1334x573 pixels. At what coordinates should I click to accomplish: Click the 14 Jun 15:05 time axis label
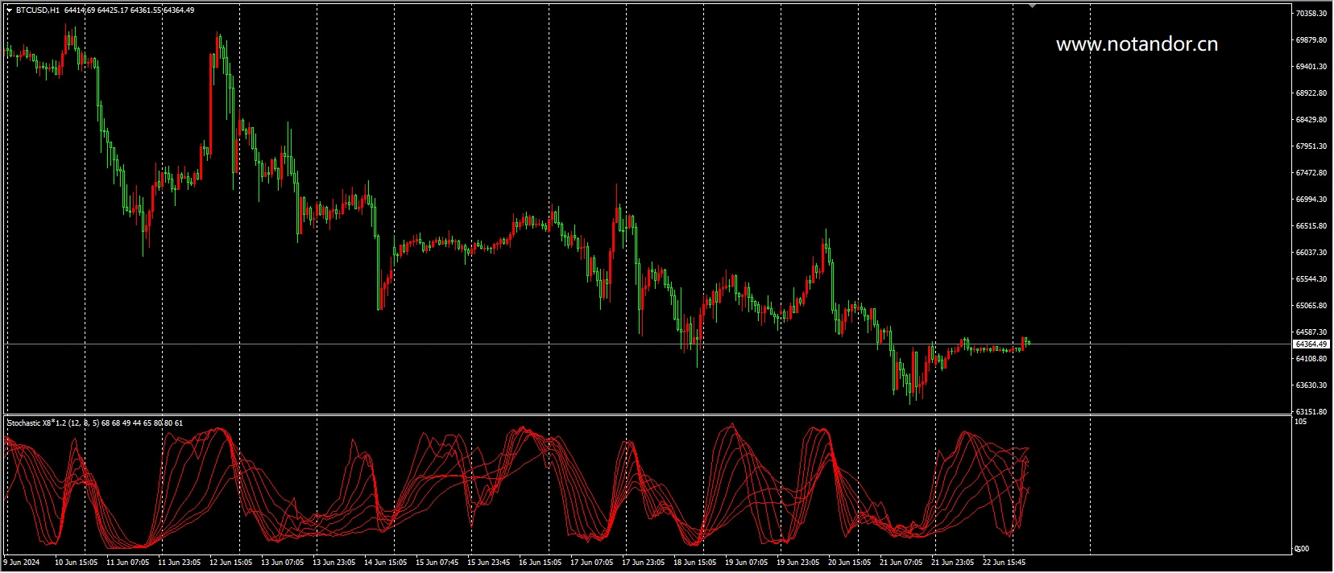pos(386,563)
